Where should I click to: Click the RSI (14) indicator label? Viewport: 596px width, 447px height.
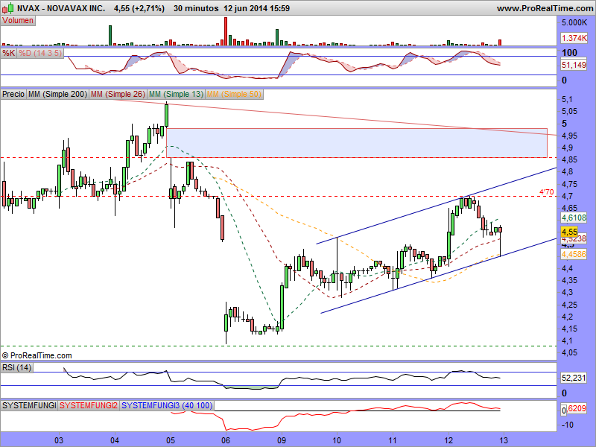click(x=16, y=367)
